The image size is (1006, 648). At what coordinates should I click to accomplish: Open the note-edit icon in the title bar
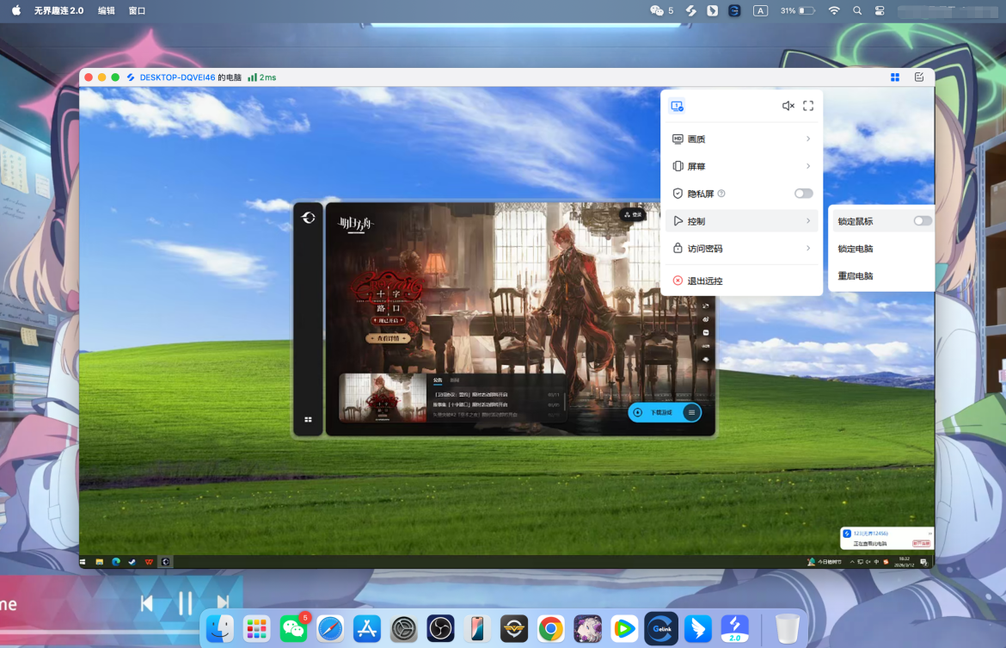point(919,77)
